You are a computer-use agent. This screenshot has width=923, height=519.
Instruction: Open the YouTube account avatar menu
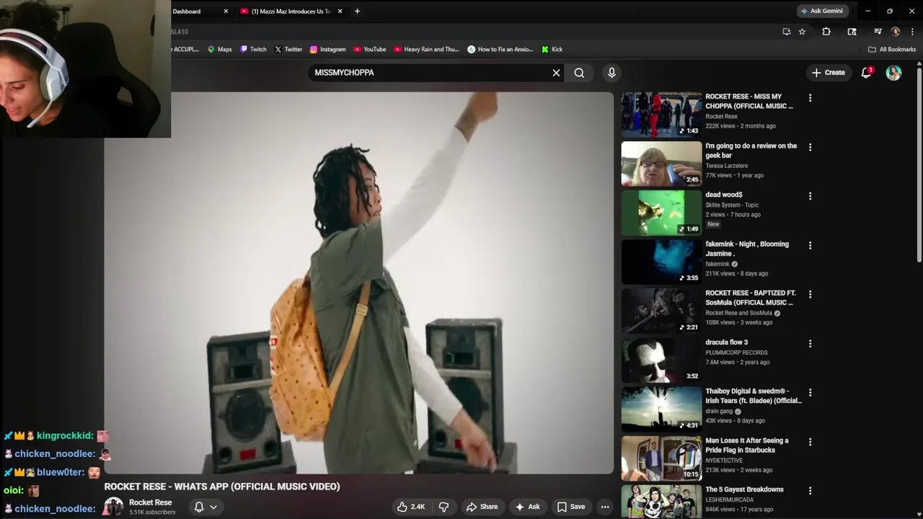[x=893, y=73]
